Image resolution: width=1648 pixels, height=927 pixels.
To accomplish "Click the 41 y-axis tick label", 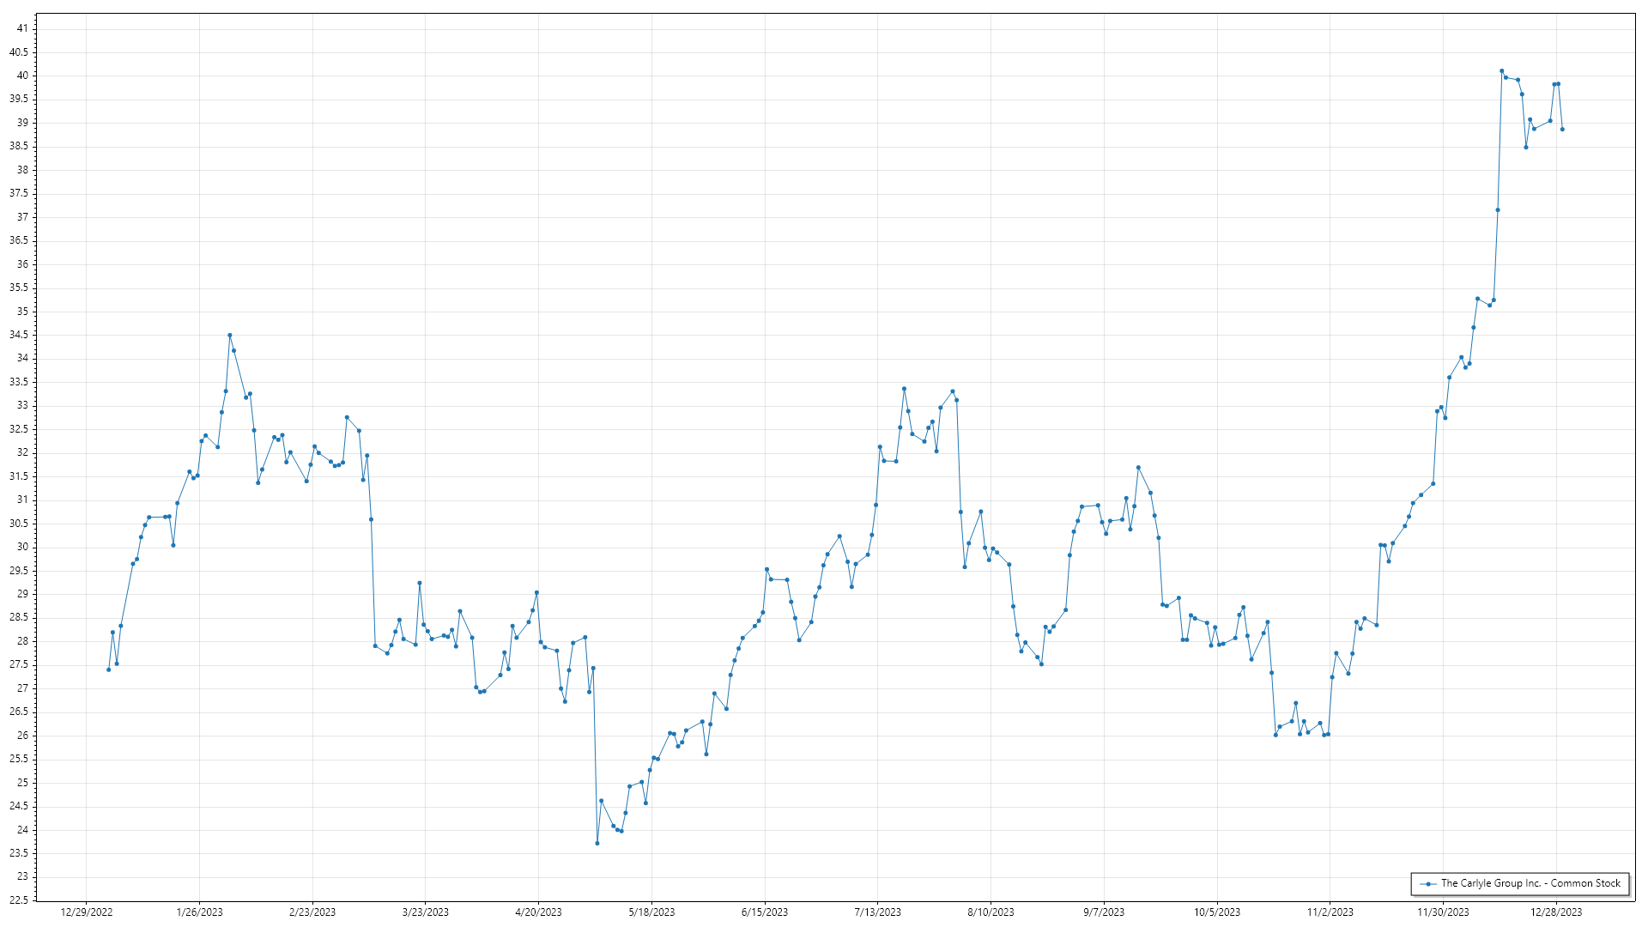I will point(22,28).
